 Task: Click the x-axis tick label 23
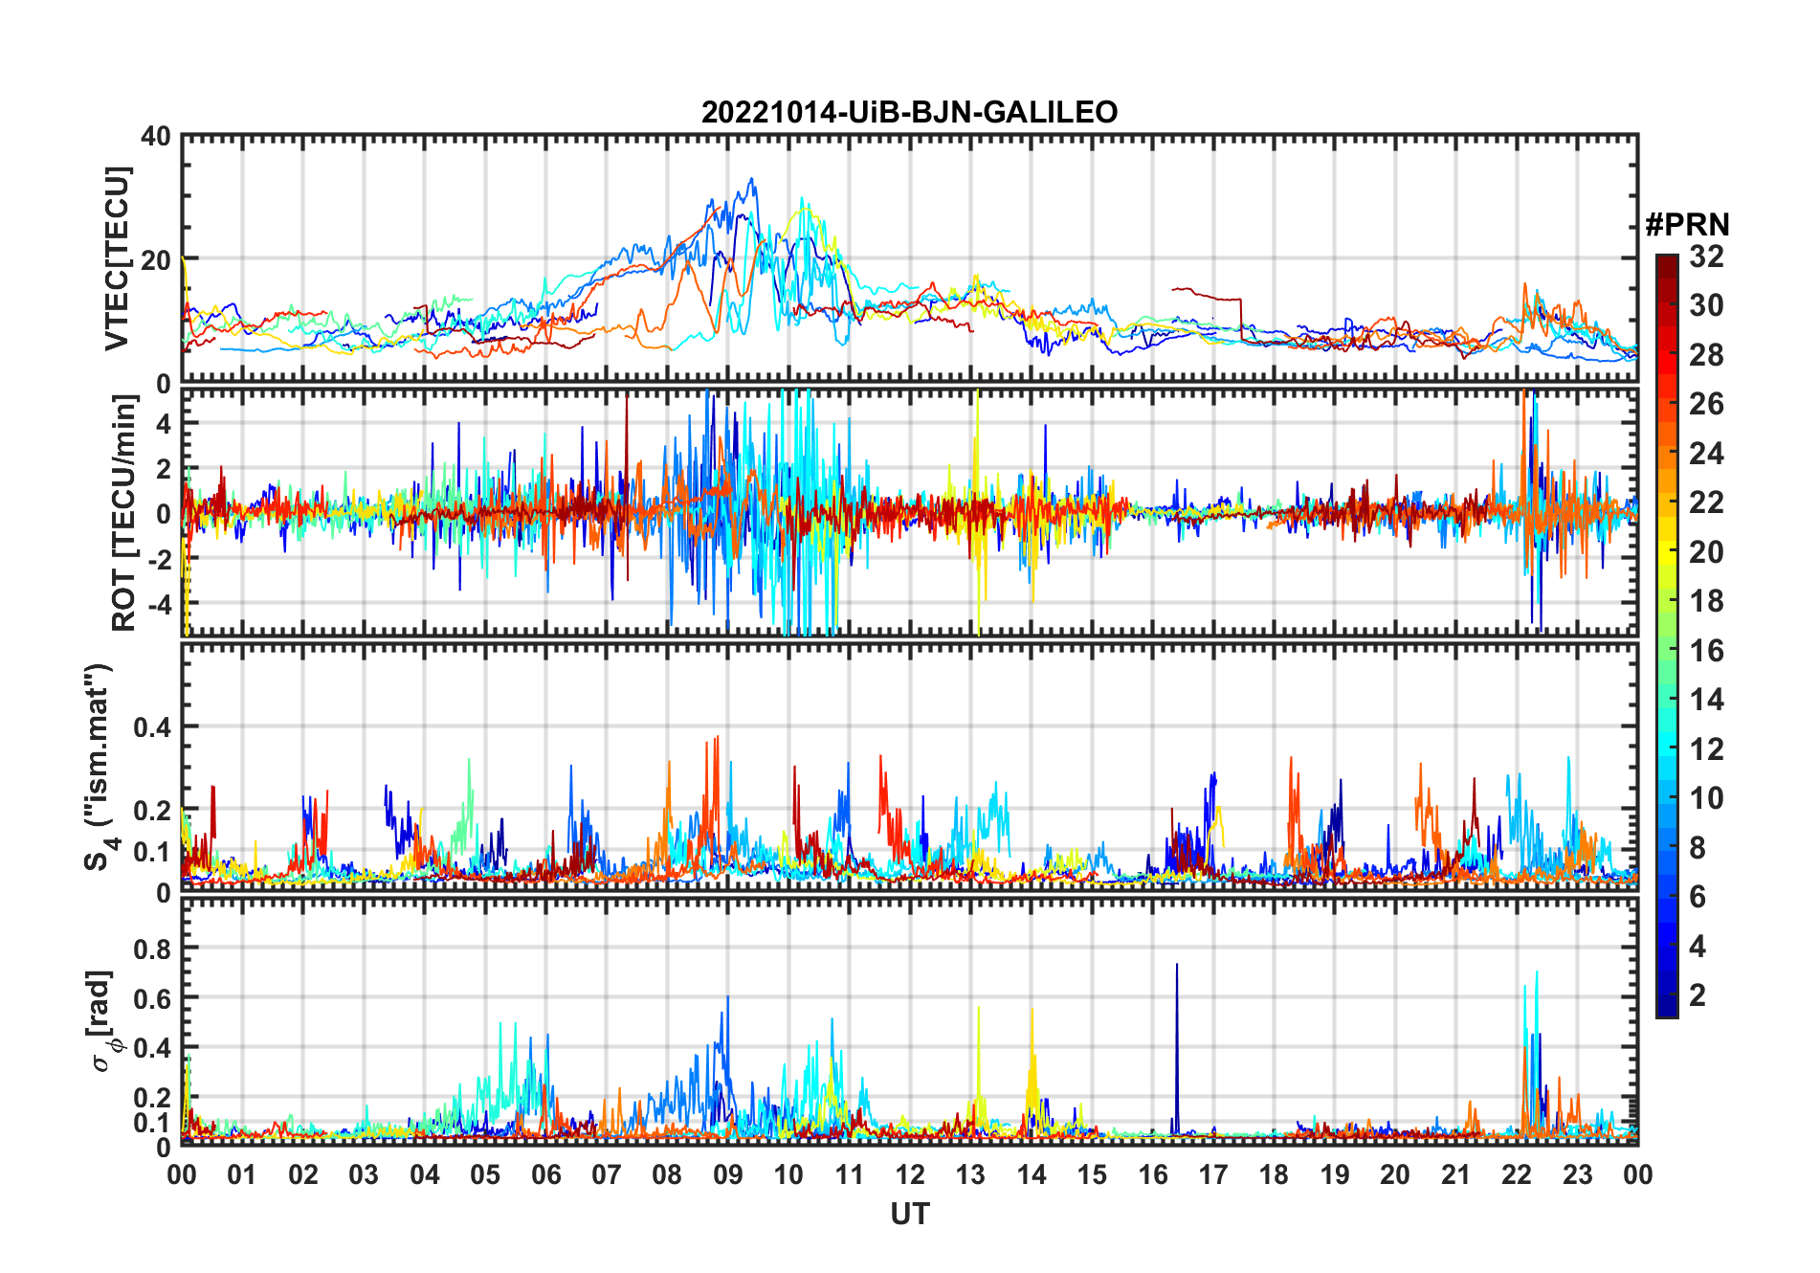(x=1577, y=1174)
